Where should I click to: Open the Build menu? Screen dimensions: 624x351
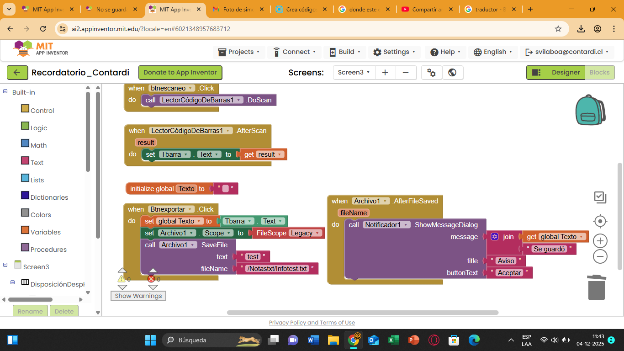(x=345, y=52)
